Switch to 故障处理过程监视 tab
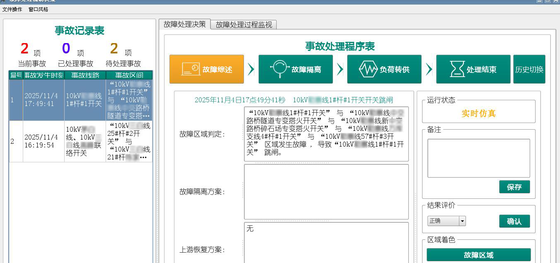 pyautogui.click(x=244, y=25)
